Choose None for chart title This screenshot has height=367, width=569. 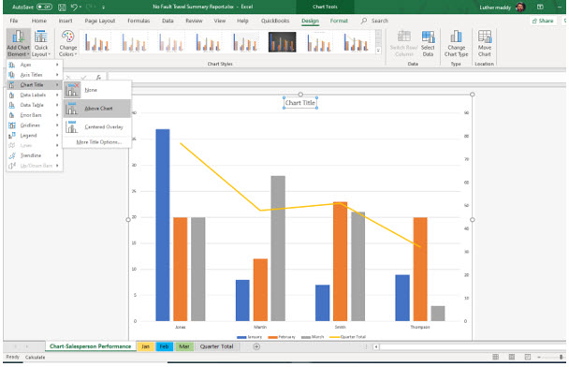click(x=97, y=90)
